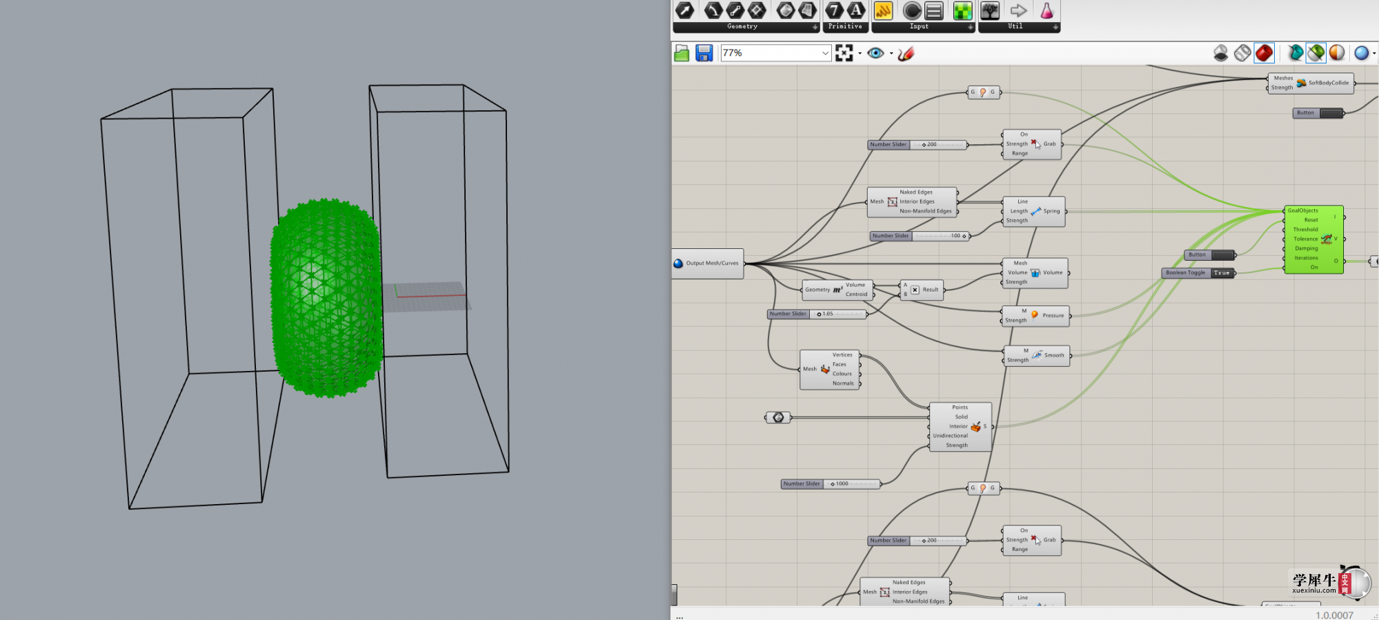
Task: Click the Centroid output label
Action: click(856, 294)
